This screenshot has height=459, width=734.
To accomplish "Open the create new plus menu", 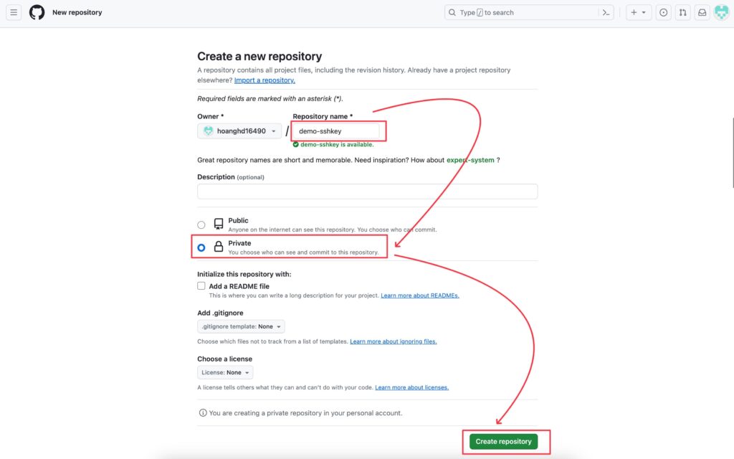I will point(639,13).
